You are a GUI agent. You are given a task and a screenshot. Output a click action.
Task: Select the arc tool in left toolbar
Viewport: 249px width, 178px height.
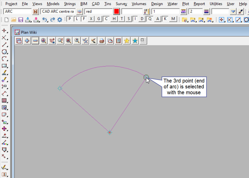4,59
